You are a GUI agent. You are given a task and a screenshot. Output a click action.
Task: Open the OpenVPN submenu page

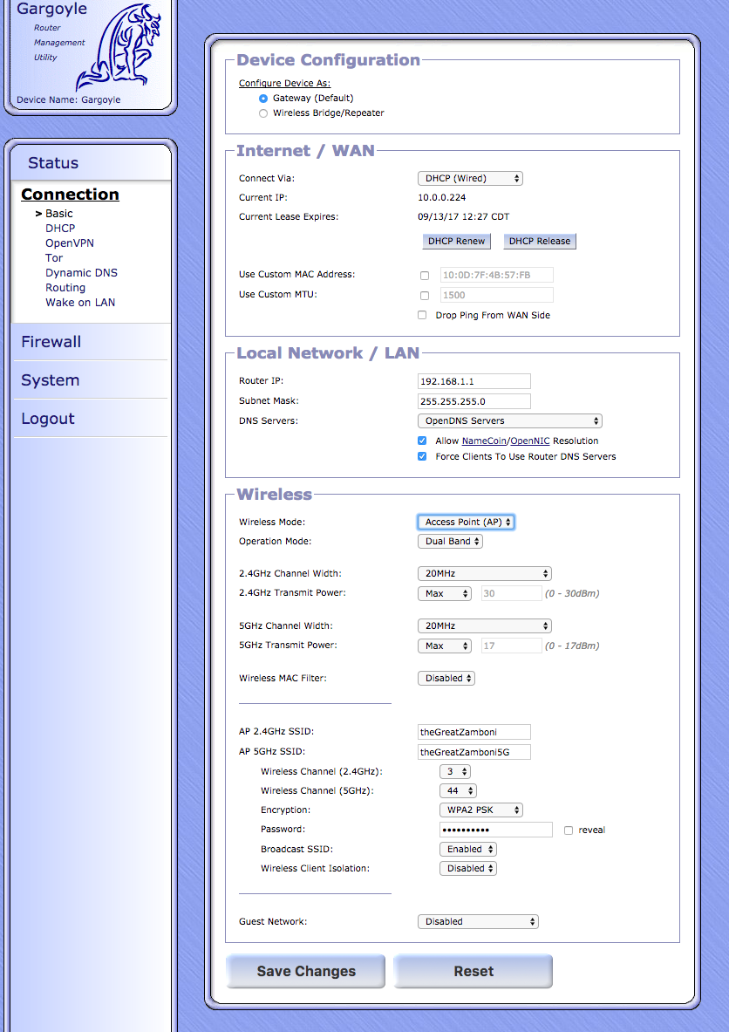tap(70, 243)
